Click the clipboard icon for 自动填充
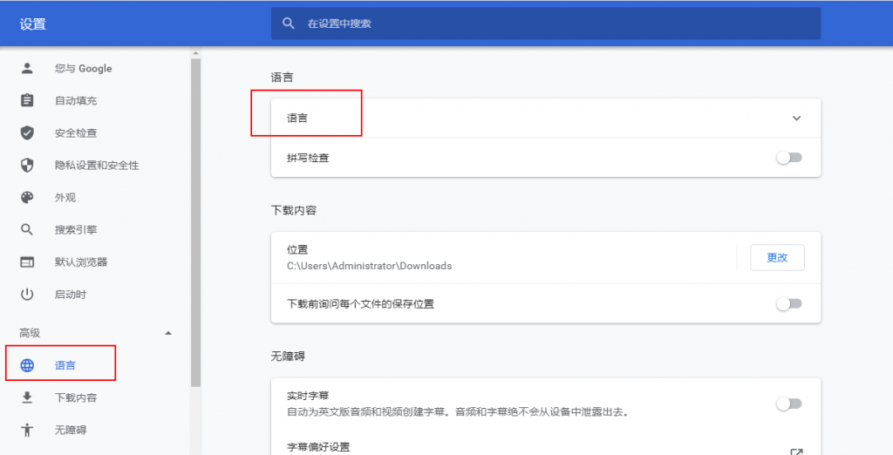Screen dimensions: 893x455 27,100
